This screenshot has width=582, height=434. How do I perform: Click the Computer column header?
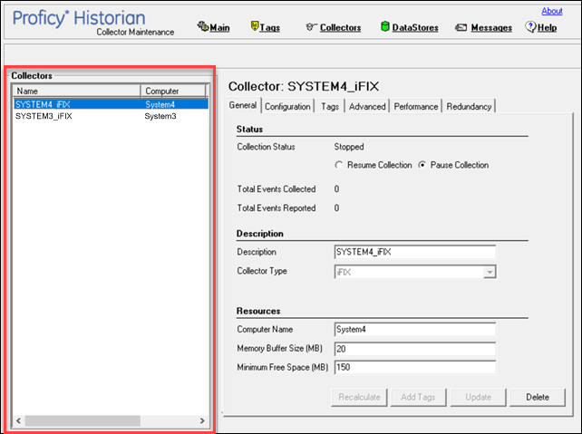(x=173, y=91)
